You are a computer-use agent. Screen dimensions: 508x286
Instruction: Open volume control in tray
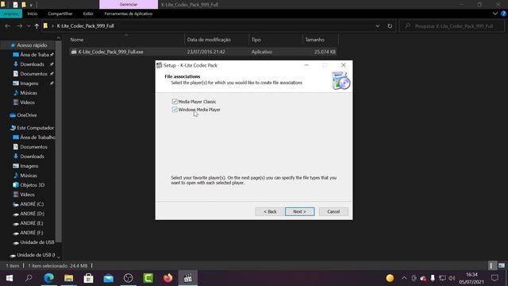click(452, 278)
